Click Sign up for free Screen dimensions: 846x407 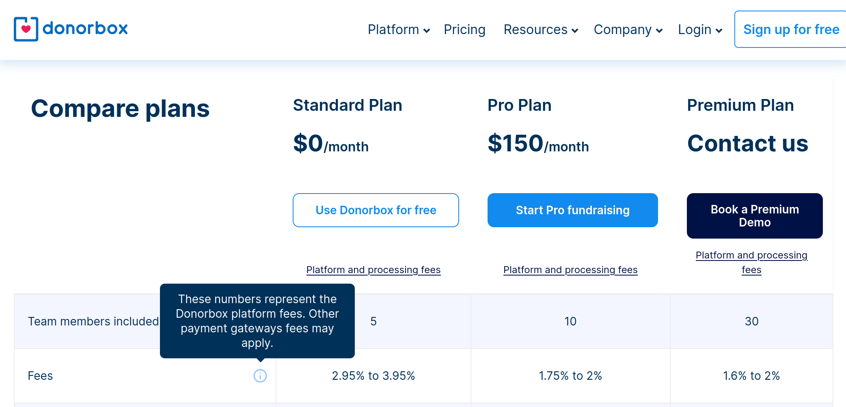(791, 29)
